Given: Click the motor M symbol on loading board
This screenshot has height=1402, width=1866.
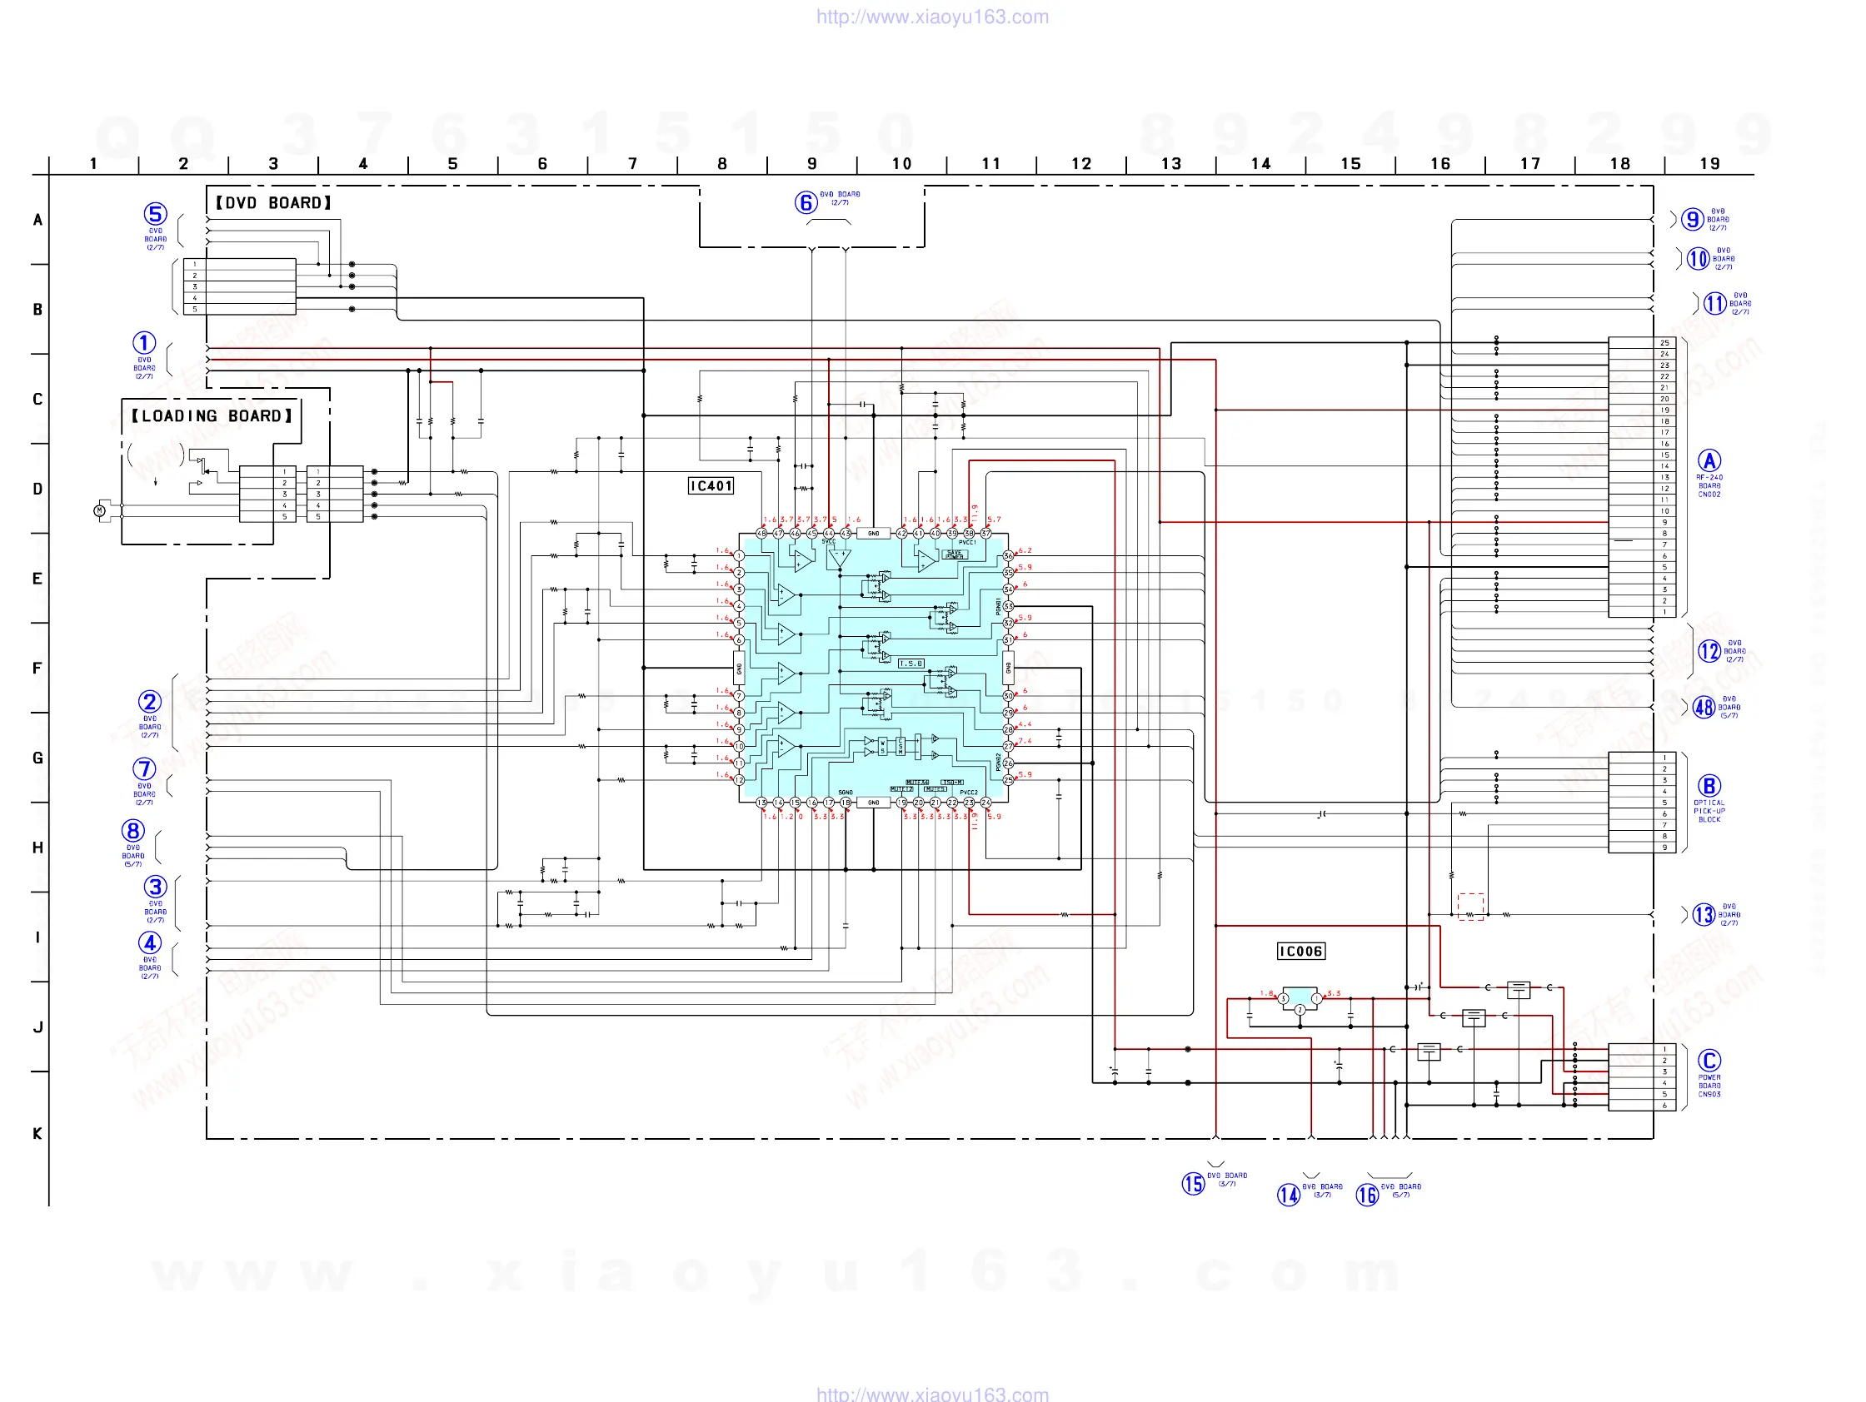Looking at the screenshot, I should click(99, 510).
